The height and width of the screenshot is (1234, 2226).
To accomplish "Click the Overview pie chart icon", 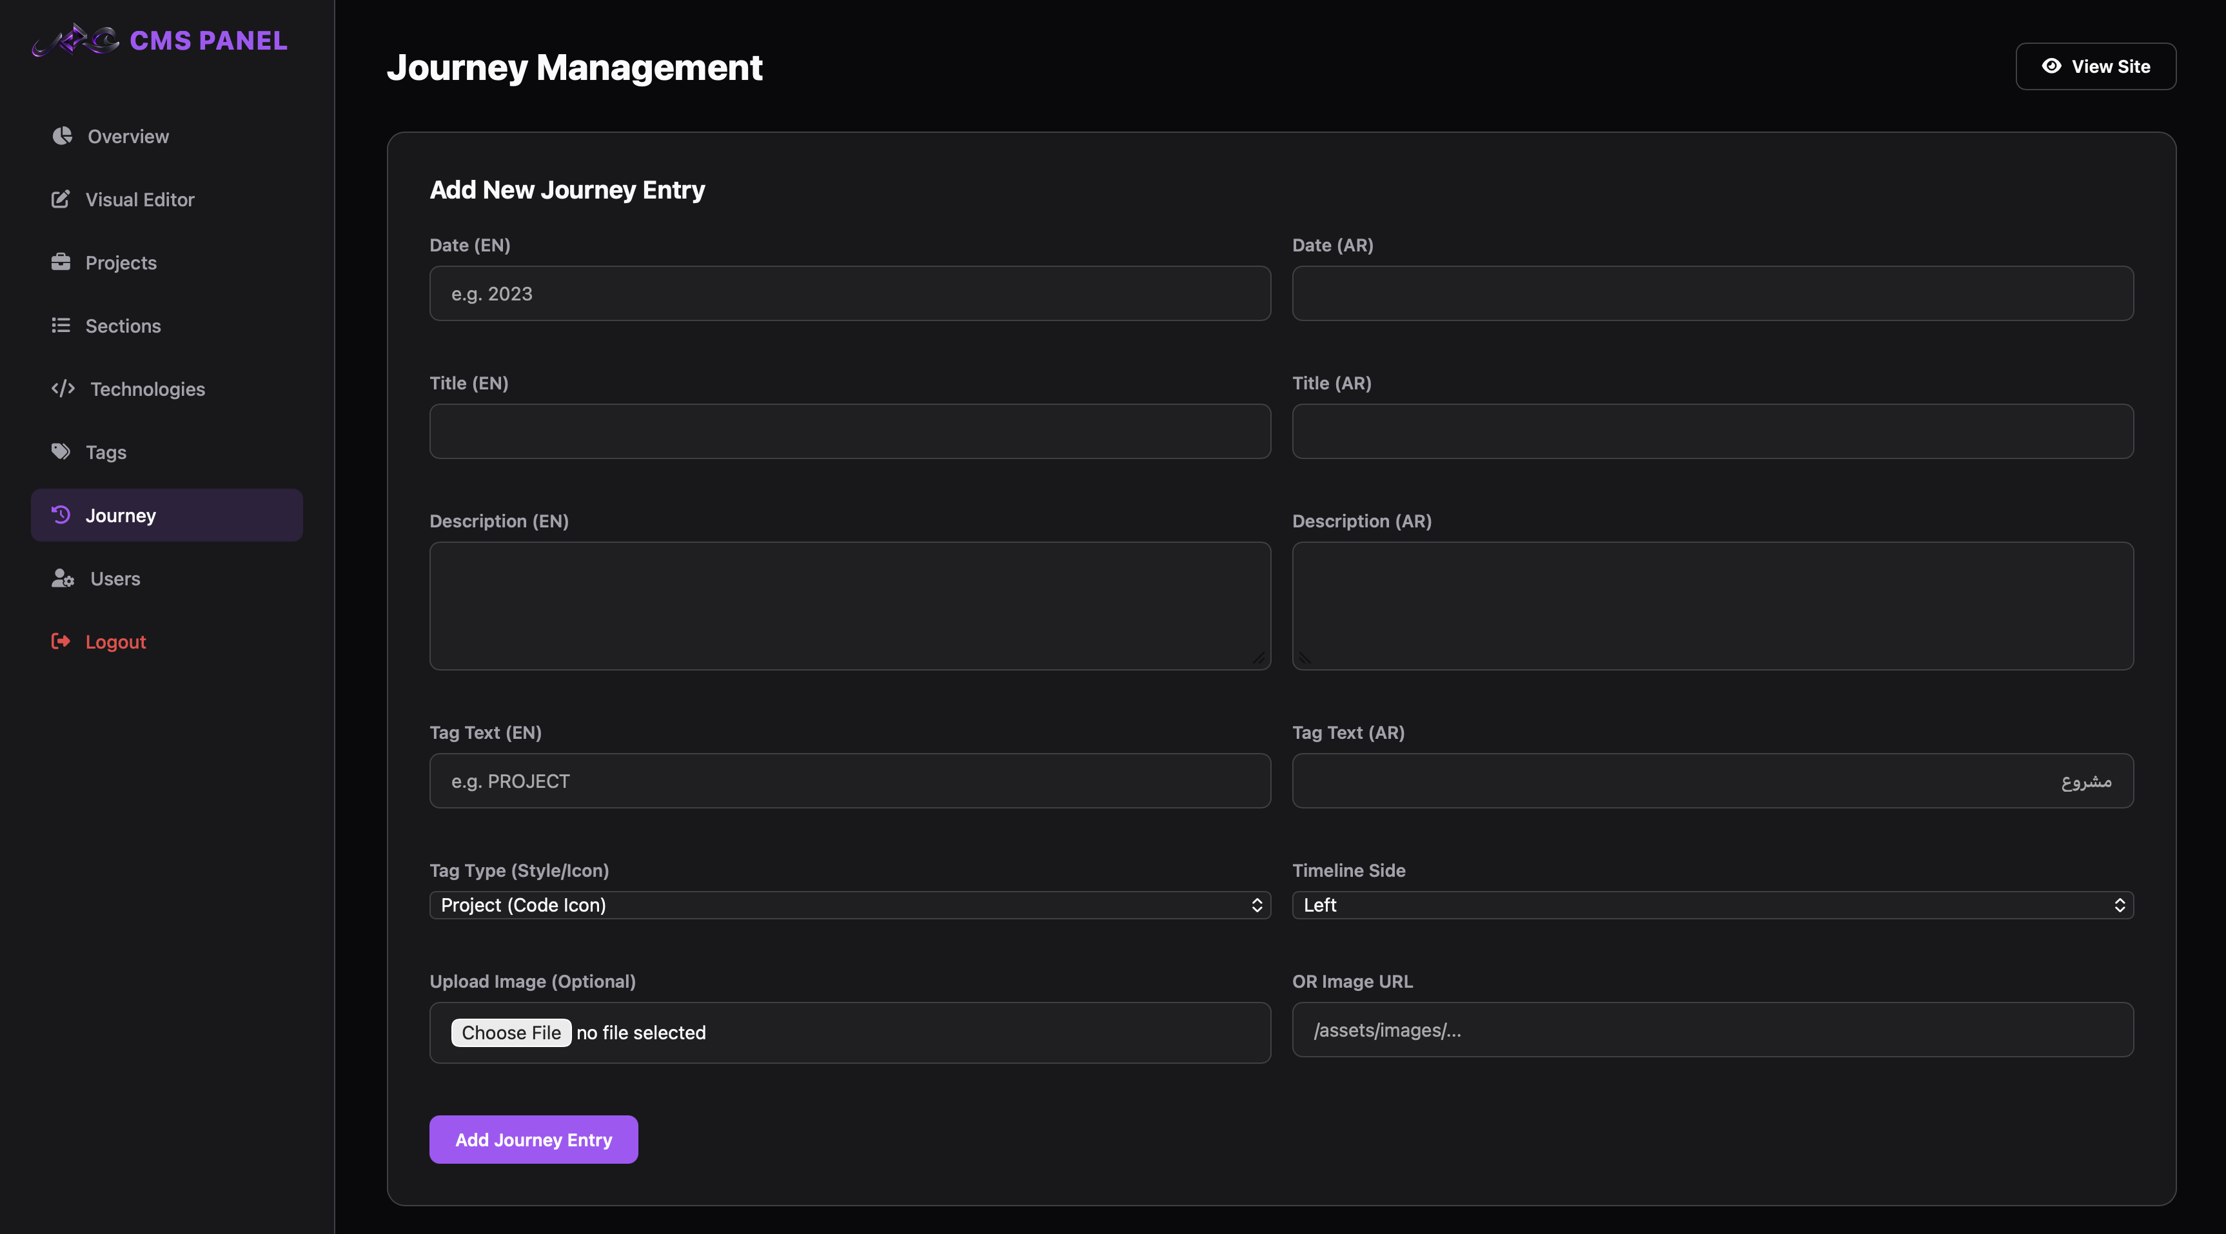I will pos(62,135).
